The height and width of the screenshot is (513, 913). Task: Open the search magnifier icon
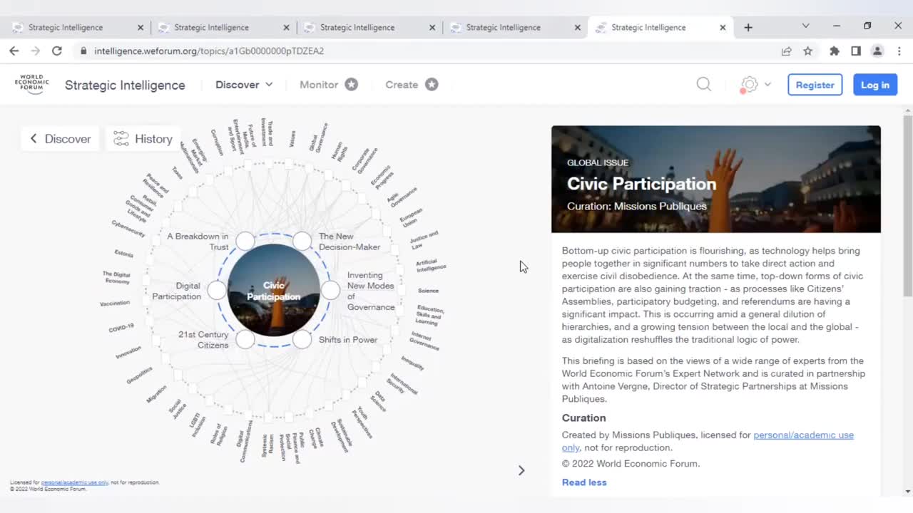[x=704, y=84]
